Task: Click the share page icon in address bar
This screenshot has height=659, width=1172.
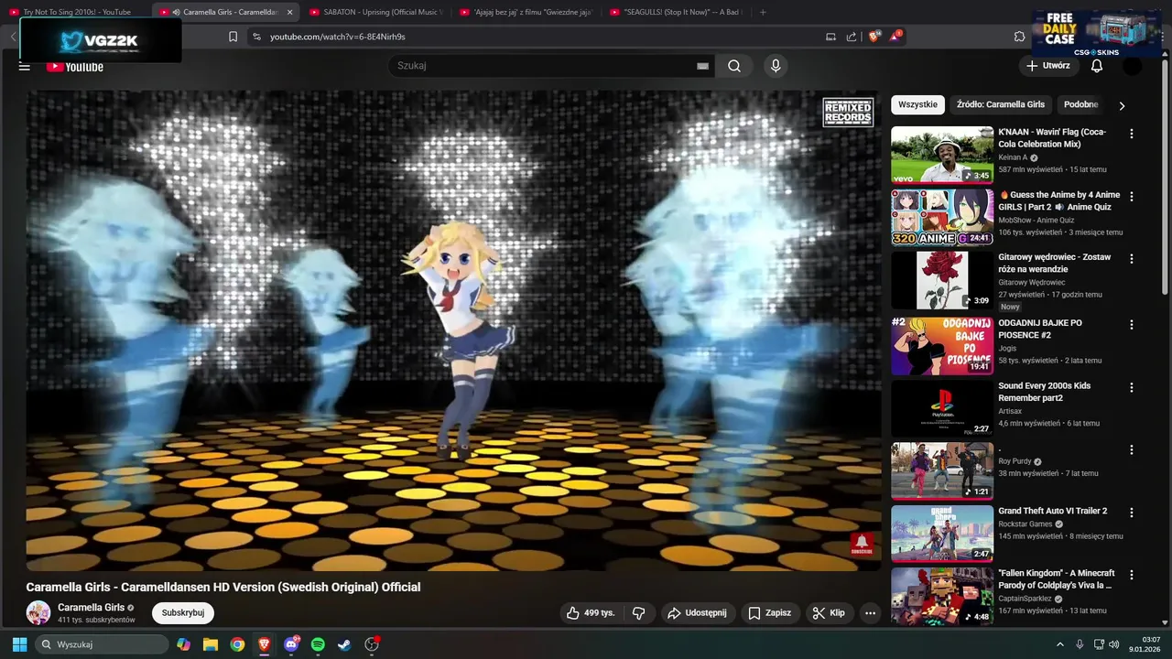Action: coord(852,37)
